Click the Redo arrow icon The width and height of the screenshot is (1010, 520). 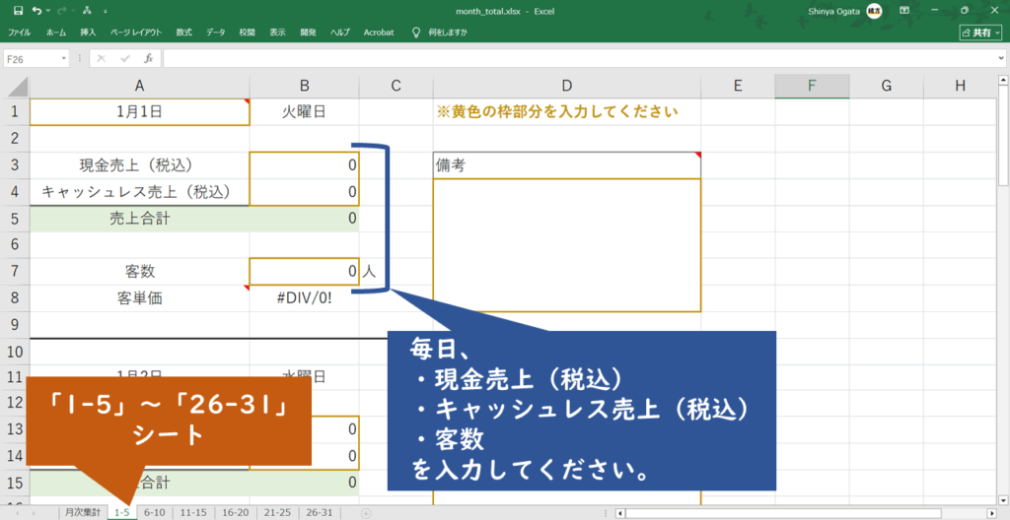coord(62,10)
